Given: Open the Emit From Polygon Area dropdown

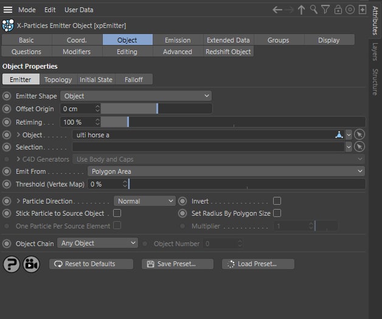Looking at the screenshot, I should [226, 171].
